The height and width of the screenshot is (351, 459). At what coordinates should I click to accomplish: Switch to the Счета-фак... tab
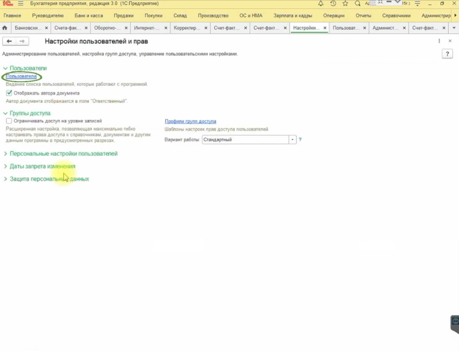tap(68, 28)
